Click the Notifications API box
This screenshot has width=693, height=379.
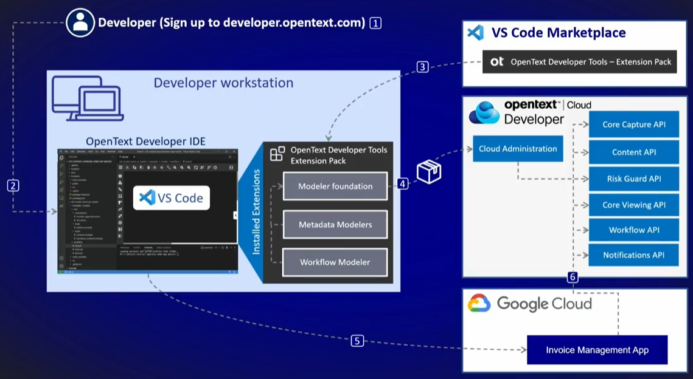(634, 255)
